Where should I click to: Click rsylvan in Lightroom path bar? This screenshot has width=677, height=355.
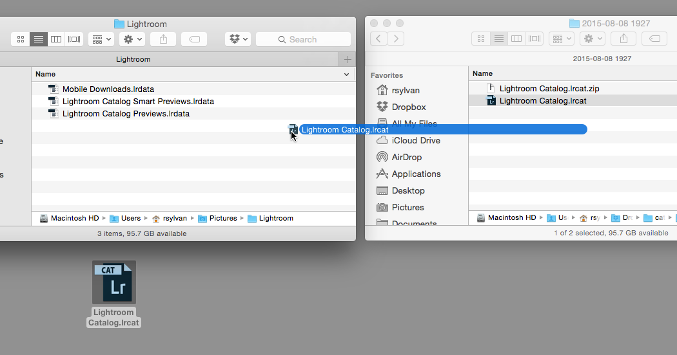(x=170, y=218)
